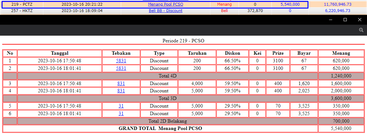Open the Beli BB - Discount link
The image size is (367, 136).
[166, 10]
